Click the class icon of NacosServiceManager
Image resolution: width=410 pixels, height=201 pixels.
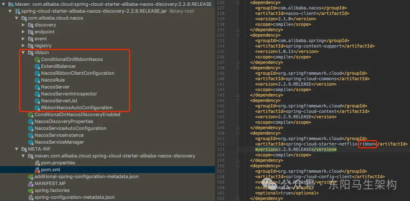30,142
